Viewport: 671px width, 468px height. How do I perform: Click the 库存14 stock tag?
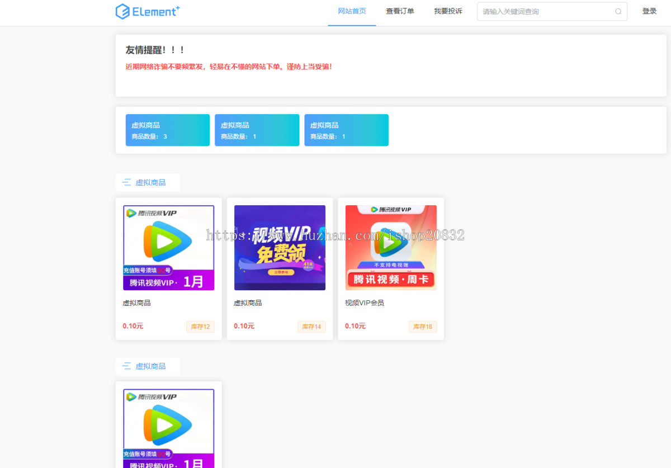pos(311,327)
